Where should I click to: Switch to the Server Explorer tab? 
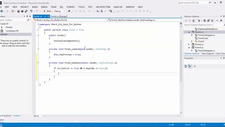tap(6, 116)
